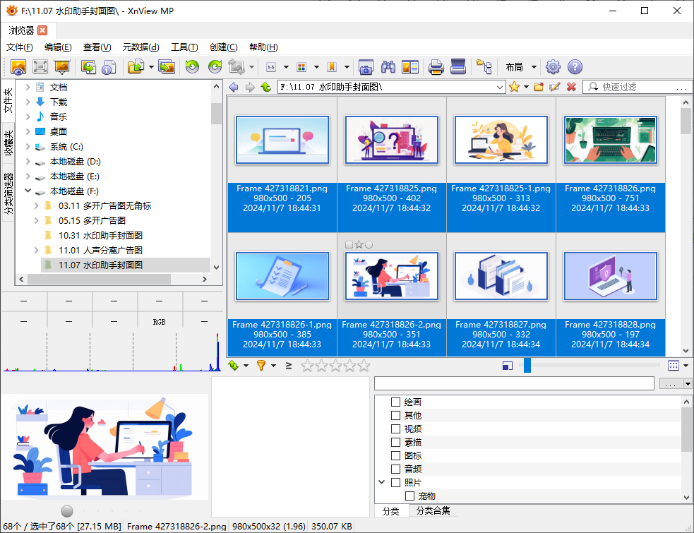The image size is (694, 533).
Task: Click the blue help question mark icon
Action: (575, 67)
